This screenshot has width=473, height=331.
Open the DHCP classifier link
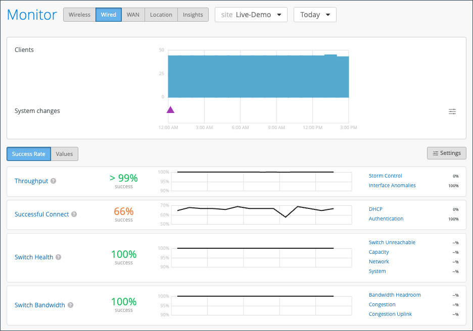tap(375, 209)
